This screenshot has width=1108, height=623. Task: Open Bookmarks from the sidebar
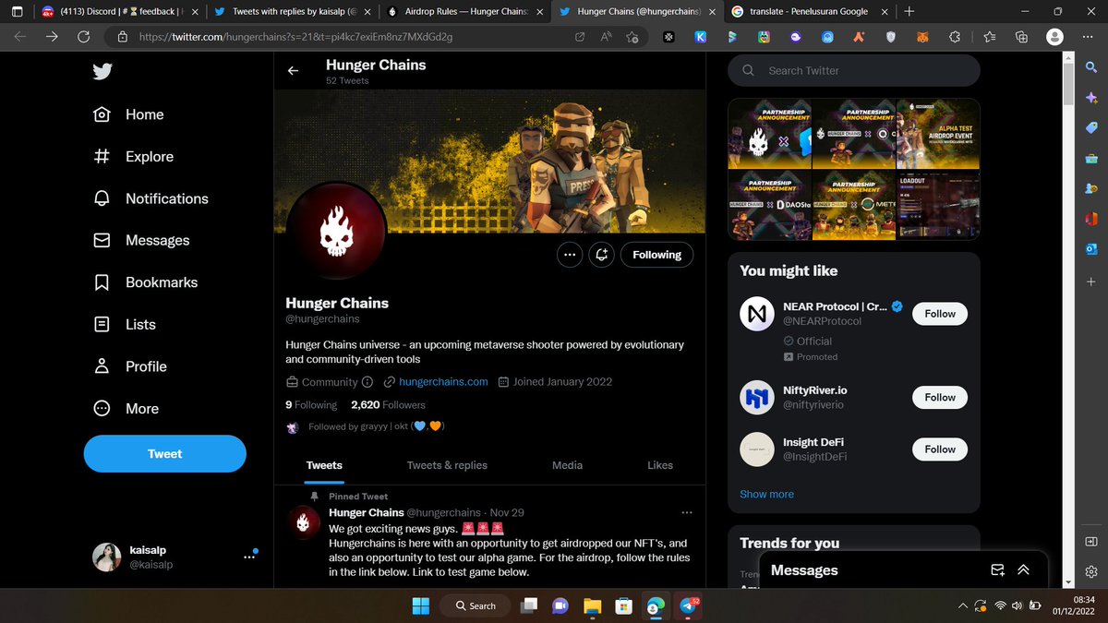[145, 282]
